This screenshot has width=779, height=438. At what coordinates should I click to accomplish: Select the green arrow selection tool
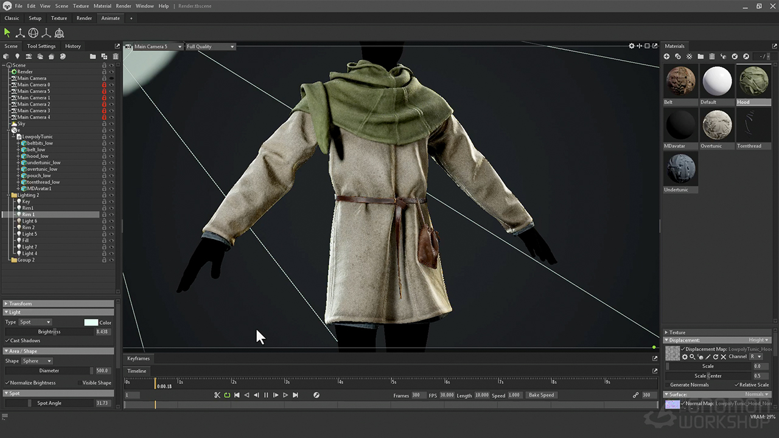click(7, 33)
